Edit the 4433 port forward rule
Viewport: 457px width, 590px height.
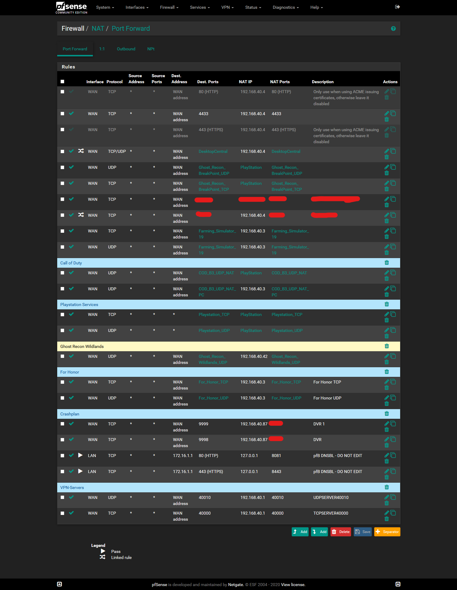[x=387, y=113]
